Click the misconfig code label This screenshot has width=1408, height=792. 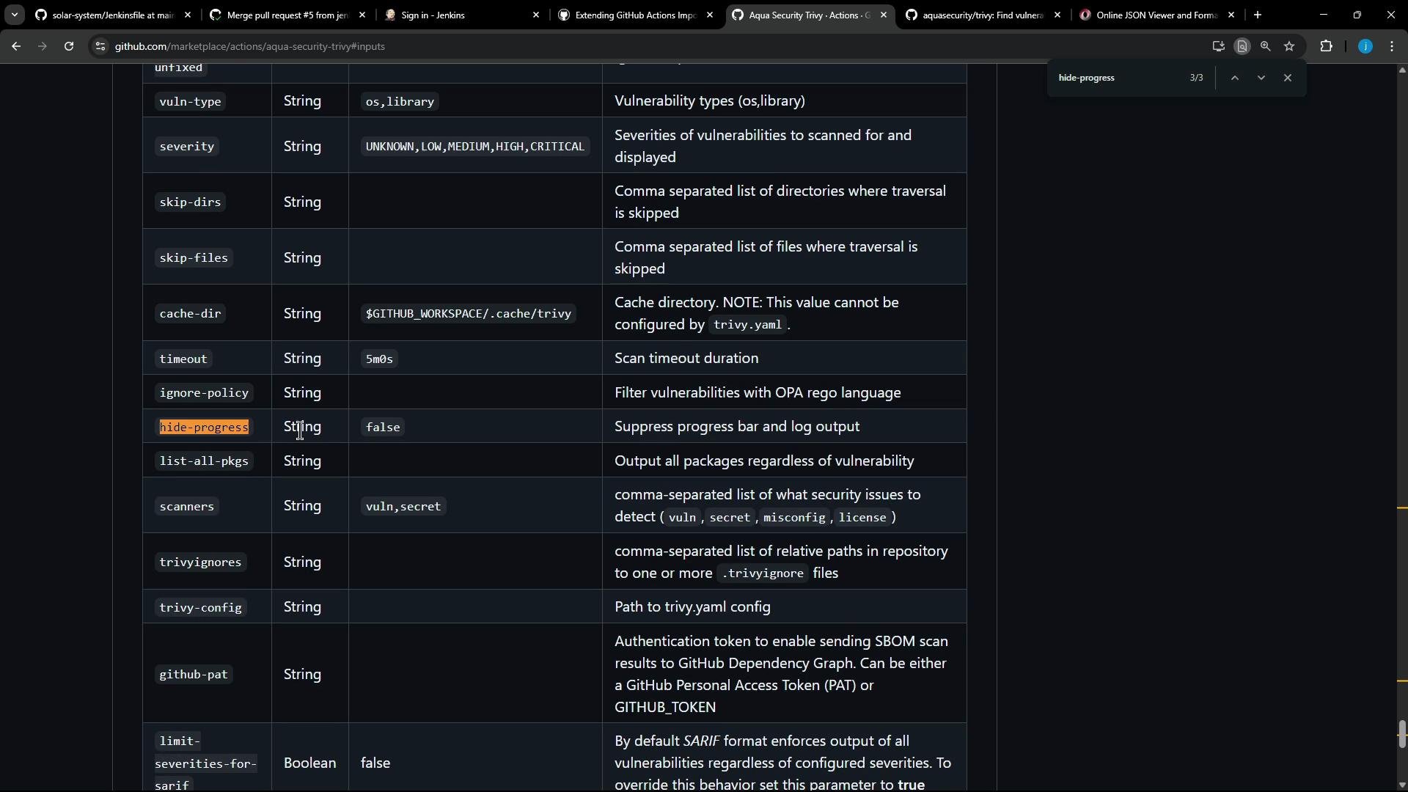point(794,517)
